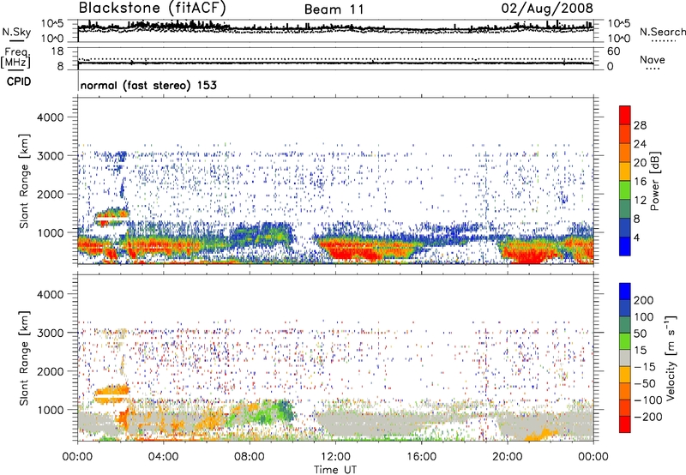Click the CPID label
This screenshot has width=686, height=475.
click(19, 81)
